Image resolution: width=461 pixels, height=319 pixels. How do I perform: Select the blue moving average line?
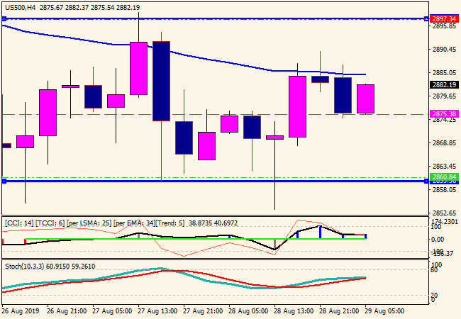tap(213, 60)
